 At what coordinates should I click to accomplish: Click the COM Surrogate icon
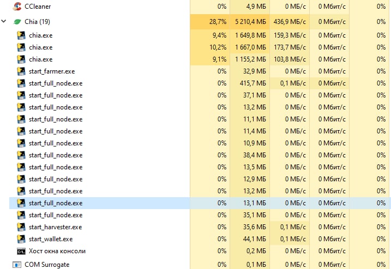click(x=17, y=265)
